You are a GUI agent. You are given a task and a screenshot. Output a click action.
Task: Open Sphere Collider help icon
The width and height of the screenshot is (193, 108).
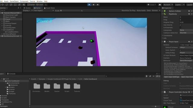[189, 11]
